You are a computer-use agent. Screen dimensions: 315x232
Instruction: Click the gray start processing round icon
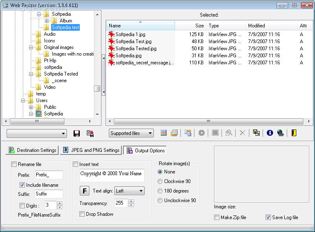click(x=202, y=133)
